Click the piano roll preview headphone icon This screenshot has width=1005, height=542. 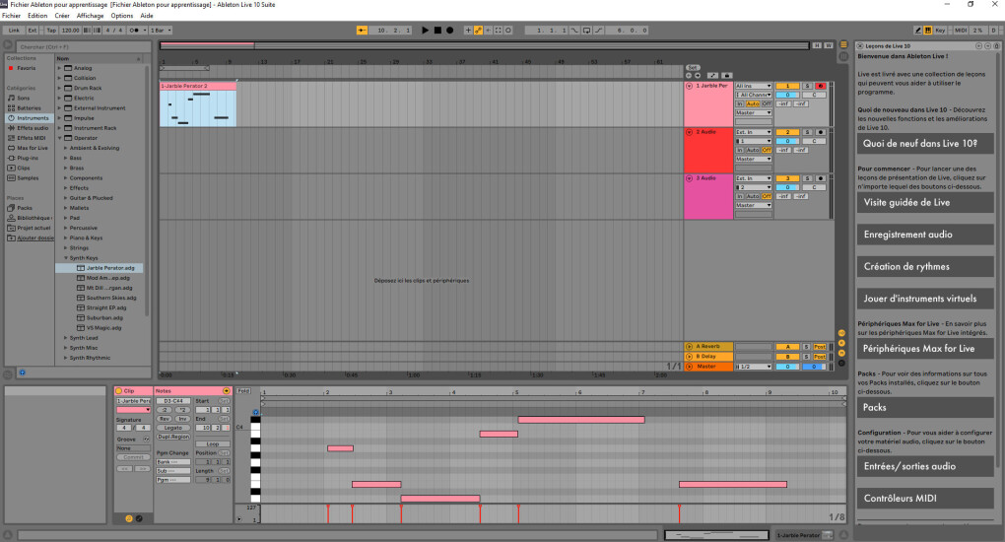[x=255, y=413]
